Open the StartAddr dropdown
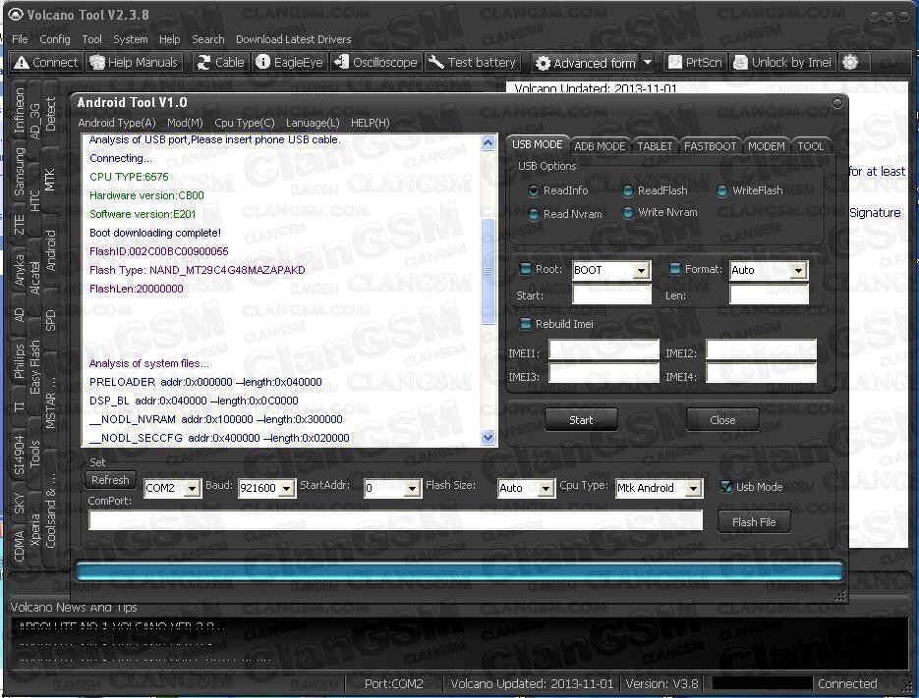Image resolution: width=919 pixels, height=698 pixels. [x=412, y=488]
